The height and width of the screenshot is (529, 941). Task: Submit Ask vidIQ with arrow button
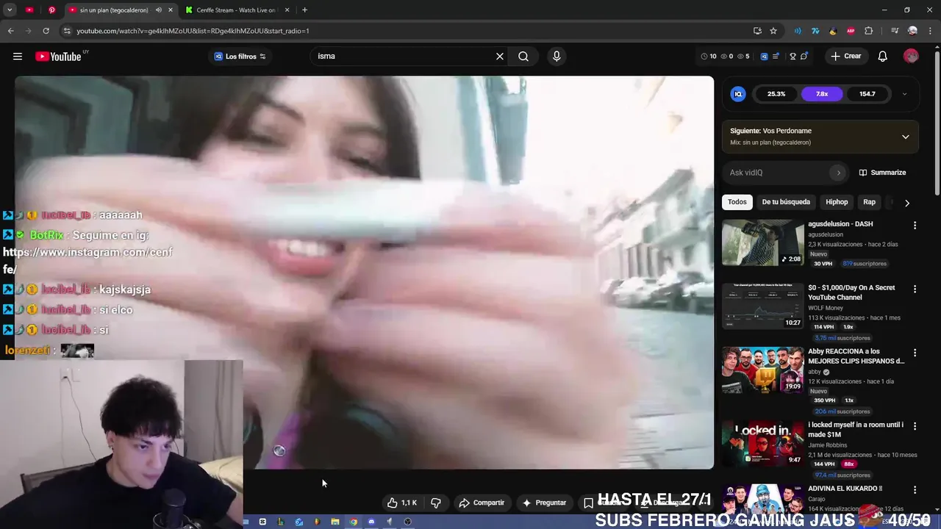(838, 173)
